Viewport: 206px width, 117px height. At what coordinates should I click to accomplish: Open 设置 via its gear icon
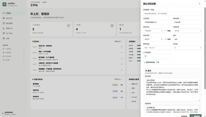(x=4, y=38)
